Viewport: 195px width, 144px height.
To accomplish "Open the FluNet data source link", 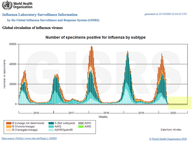I will pos(29,138).
